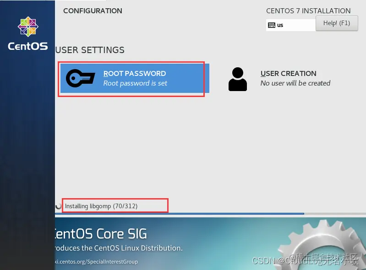Click 'No user will be created' status text
The image size is (366, 270).
pos(295,83)
